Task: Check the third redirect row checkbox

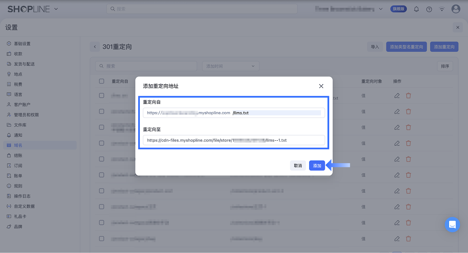Action: point(101,127)
